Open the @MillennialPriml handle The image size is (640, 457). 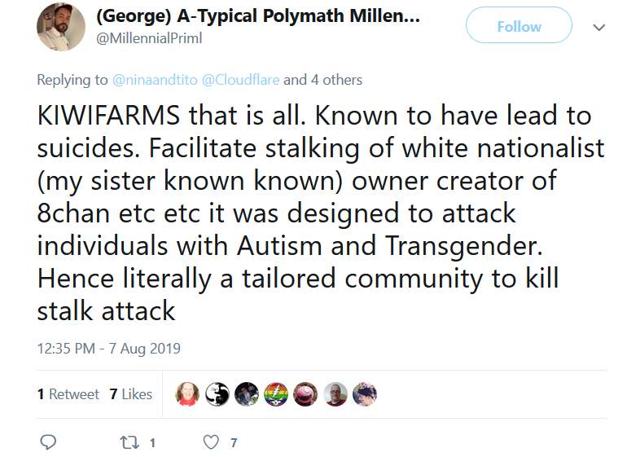[149, 38]
